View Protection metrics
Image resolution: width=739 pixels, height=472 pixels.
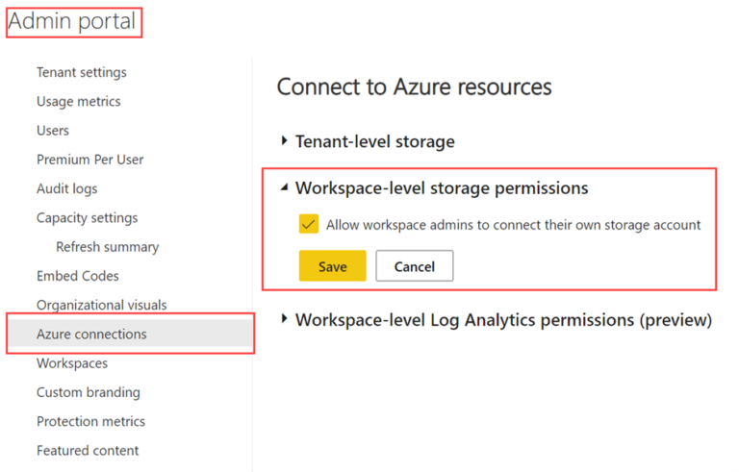pos(91,422)
